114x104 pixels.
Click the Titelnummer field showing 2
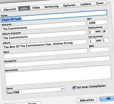91,32
